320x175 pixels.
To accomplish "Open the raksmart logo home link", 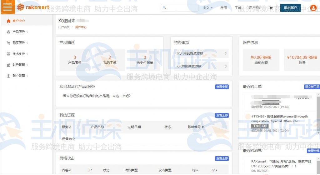I will (x=33, y=7).
